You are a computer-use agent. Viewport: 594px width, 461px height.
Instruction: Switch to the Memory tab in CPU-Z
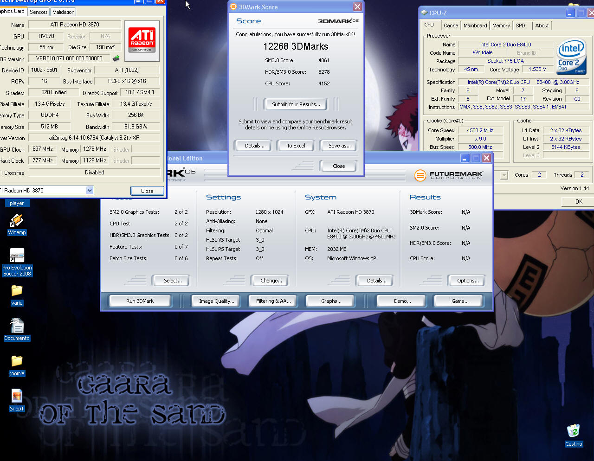pos(501,26)
